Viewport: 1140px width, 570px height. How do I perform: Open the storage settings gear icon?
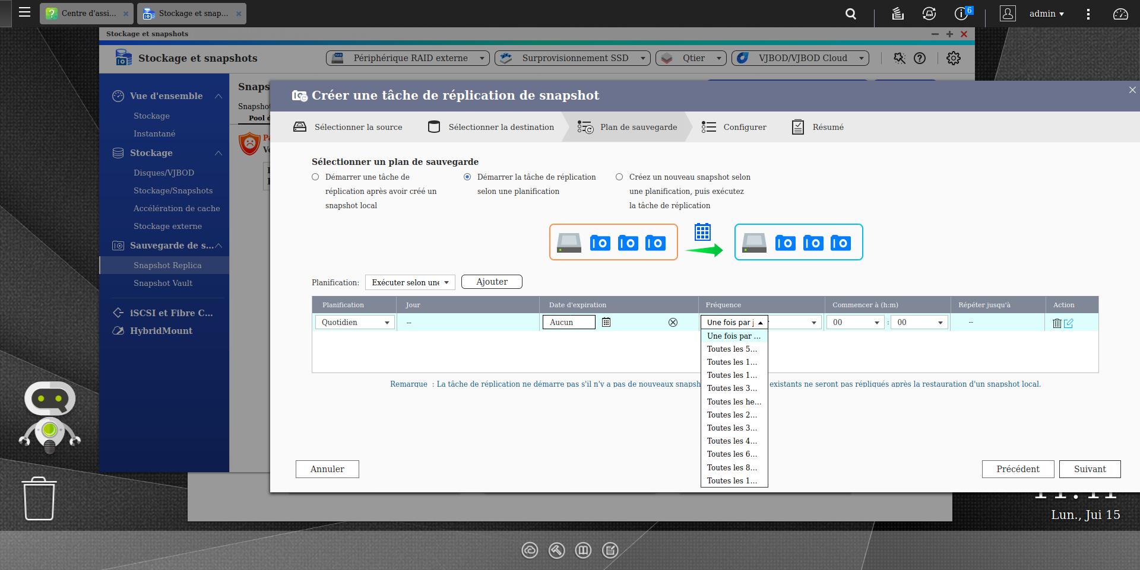(954, 58)
